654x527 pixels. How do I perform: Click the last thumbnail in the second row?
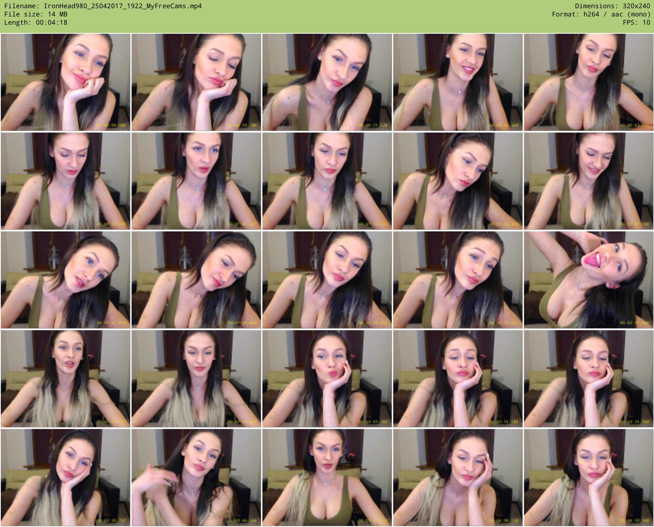(x=589, y=181)
